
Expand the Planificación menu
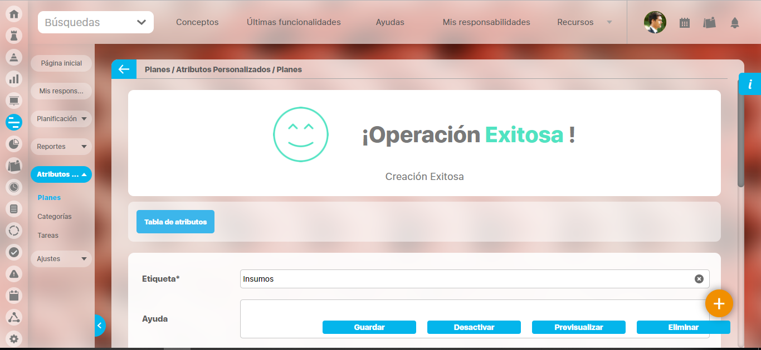pyautogui.click(x=61, y=119)
